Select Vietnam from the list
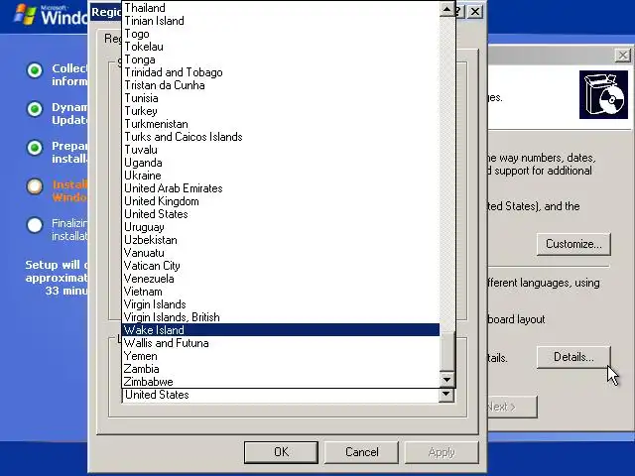 [280, 292]
